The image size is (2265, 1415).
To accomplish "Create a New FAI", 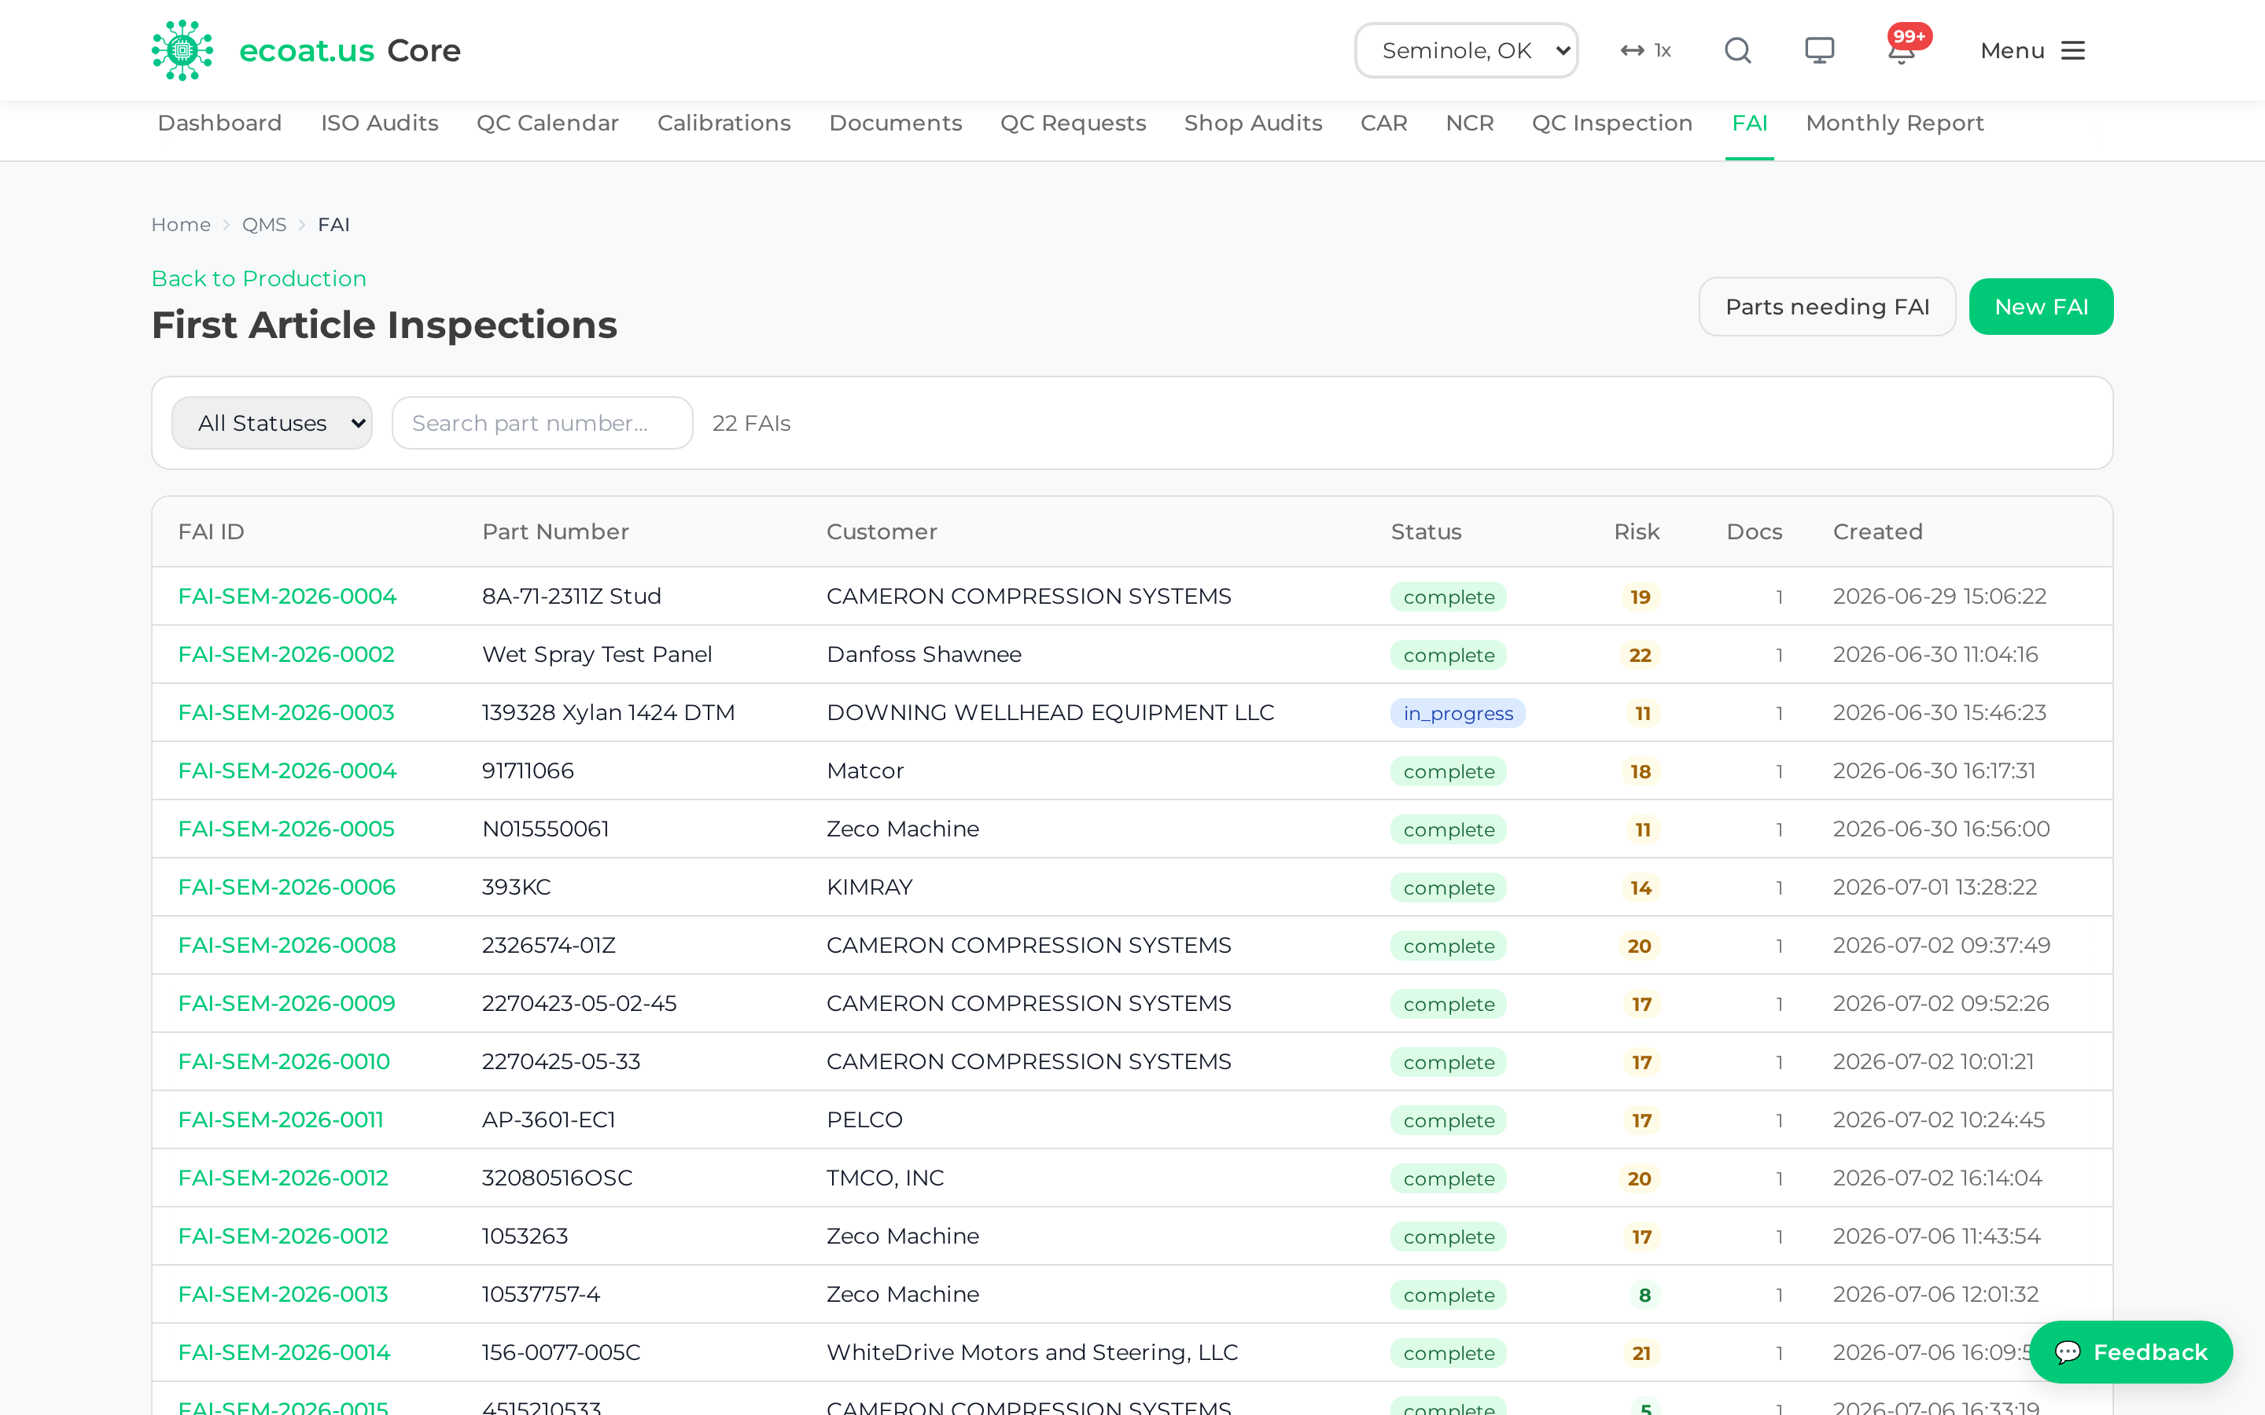I will click(x=2042, y=307).
